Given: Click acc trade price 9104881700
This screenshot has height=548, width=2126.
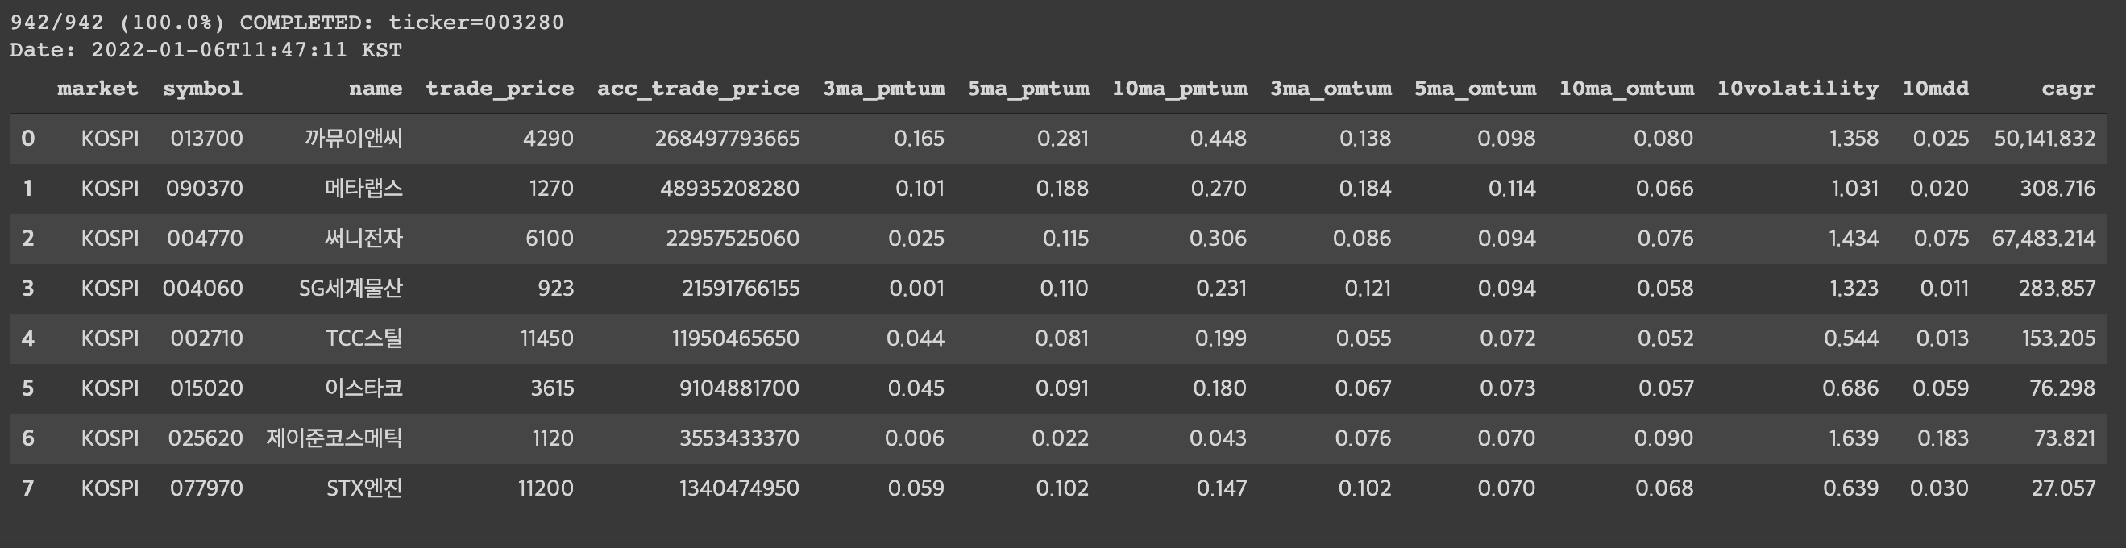Looking at the screenshot, I should (x=740, y=388).
